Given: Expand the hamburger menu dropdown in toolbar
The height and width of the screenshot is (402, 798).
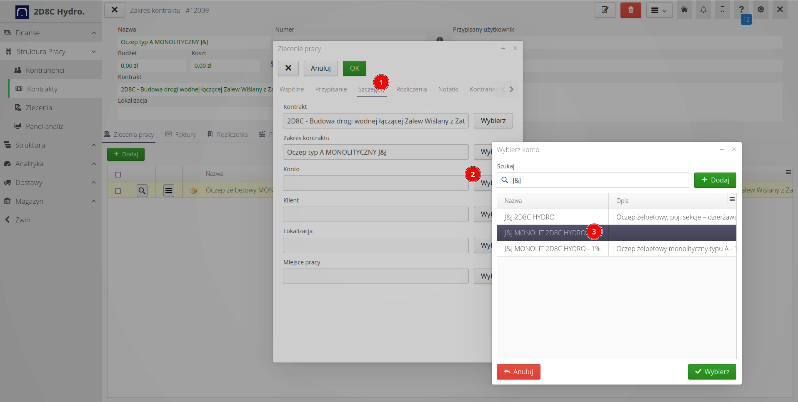Looking at the screenshot, I should coord(659,10).
